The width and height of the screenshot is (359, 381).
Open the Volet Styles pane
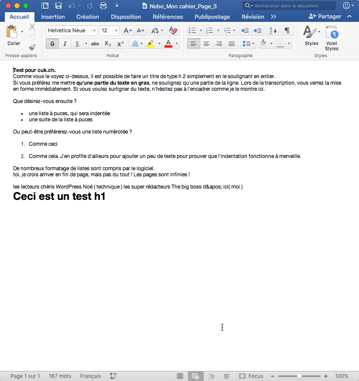point(332,38)
